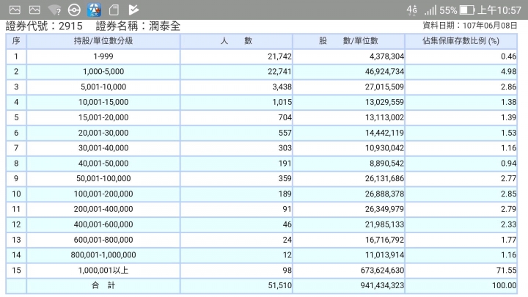Tap the 持股/單位數分級 column header

[x=103, y=41]
